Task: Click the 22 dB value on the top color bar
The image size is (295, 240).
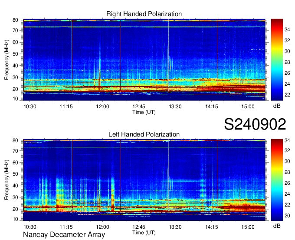Action: tap(287, 95)
